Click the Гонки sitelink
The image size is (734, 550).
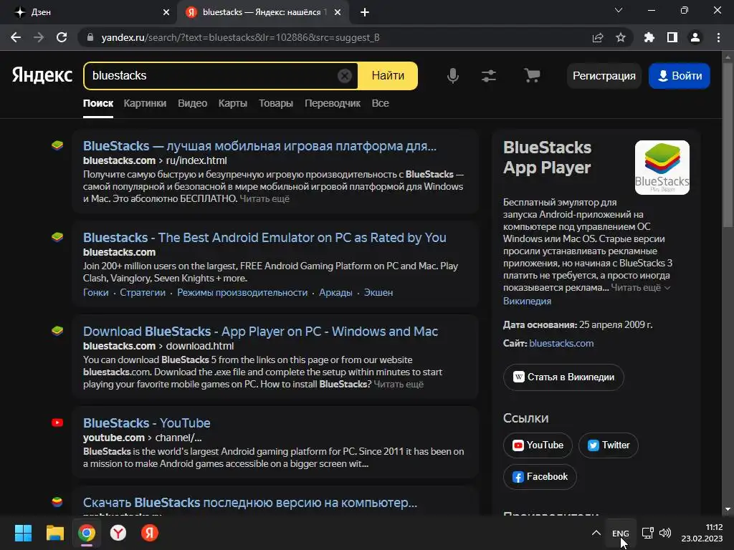95,293
